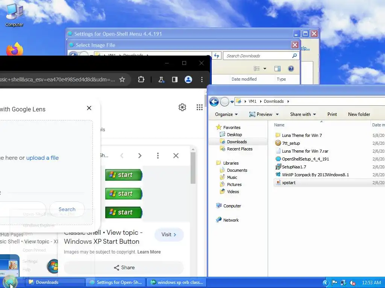Close the Google Lens search panel
This screenshot has height=288, width=385.
[x=89, y=108]
